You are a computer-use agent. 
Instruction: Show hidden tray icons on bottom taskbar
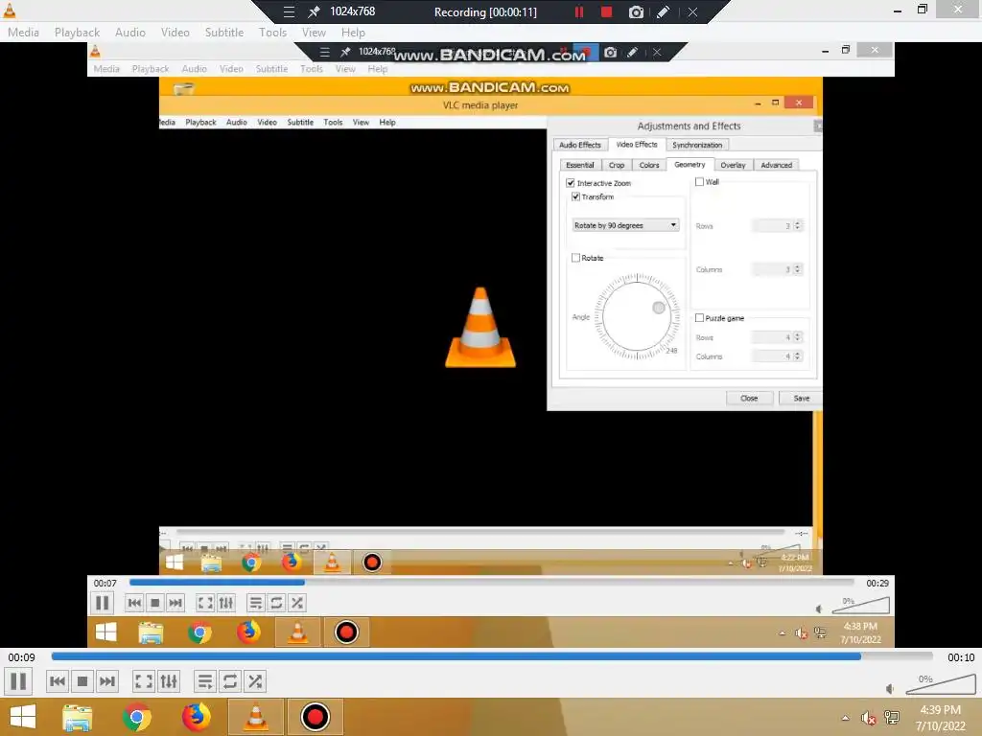pos(846,718)
